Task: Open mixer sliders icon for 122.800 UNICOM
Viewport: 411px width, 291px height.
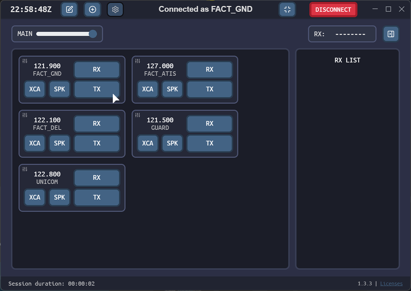Action: pyautogui.click(x=25, y=169)
